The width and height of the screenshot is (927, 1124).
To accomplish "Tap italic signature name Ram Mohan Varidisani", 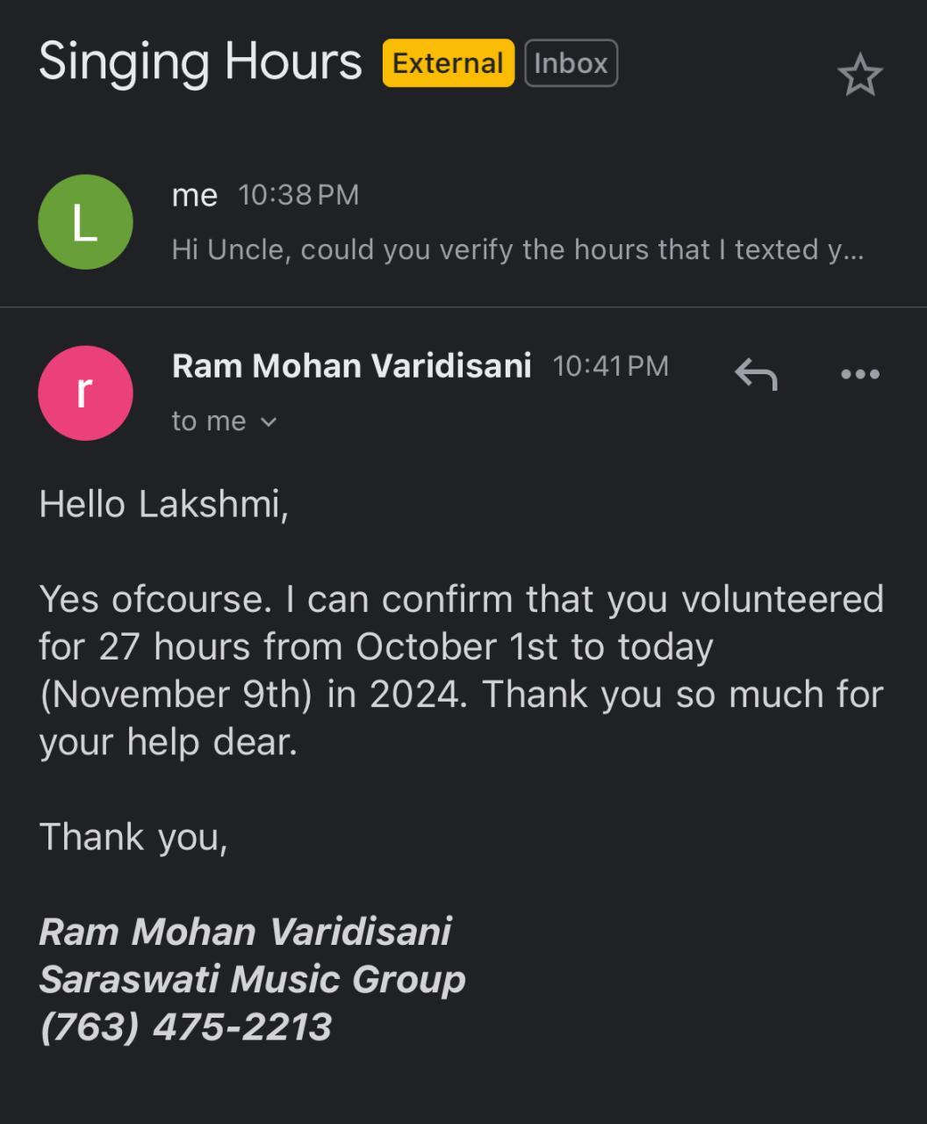I will point(245,932).
